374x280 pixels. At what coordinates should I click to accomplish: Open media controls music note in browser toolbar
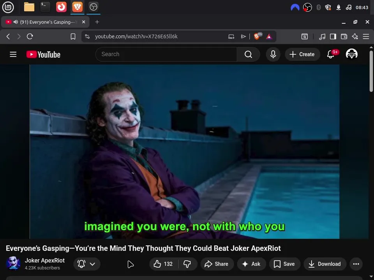pos(322,37)
